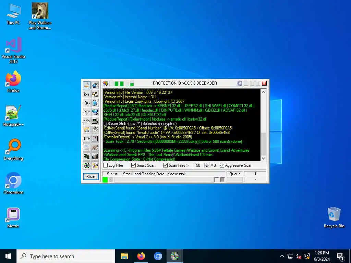Select the Everything search desktop shortcut
Viewport: 351px width, 263px height.
tap(13, 150)
